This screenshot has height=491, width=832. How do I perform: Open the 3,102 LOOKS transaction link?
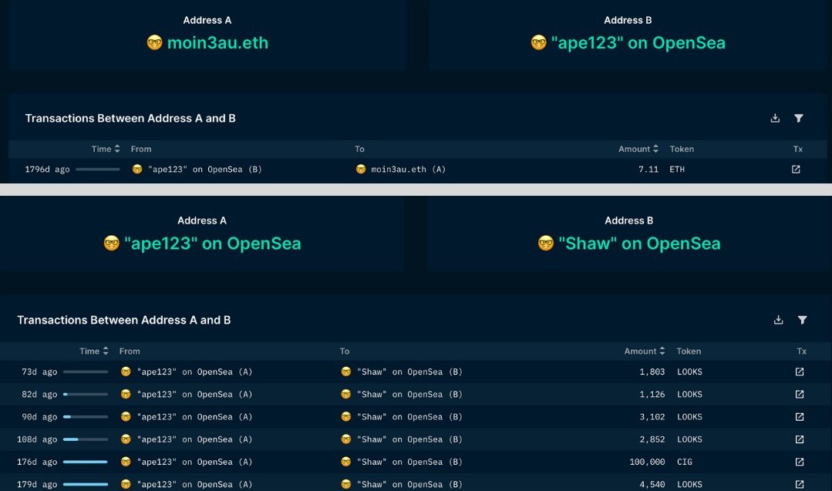(x=800, y=417)
